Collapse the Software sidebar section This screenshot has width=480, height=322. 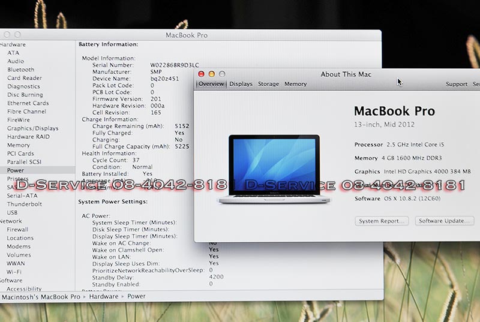11,281
